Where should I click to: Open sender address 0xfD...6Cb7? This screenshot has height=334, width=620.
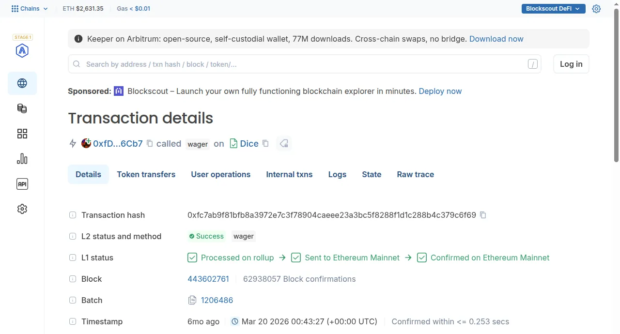(x=118, y=143)
